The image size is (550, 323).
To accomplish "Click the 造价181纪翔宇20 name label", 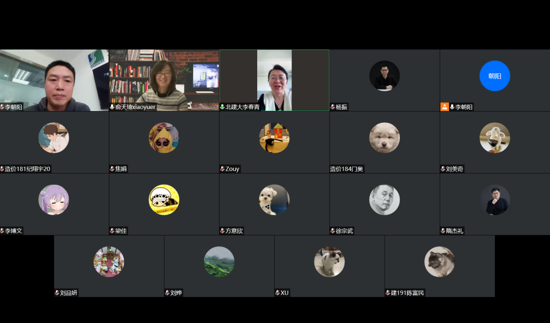I will tap(28, 169).
